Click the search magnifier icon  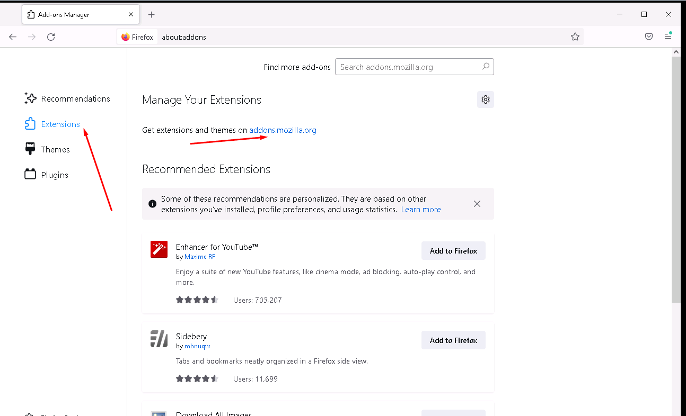click(x=486, y=67)
